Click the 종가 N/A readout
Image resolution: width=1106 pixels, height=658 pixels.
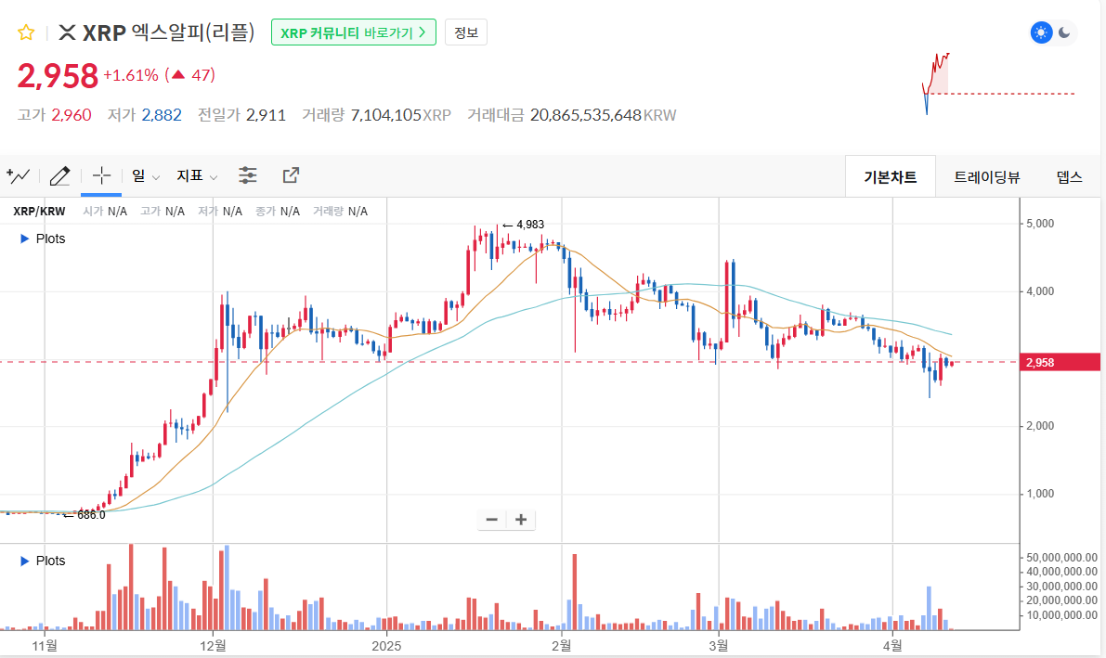click(x=278, y=211)
